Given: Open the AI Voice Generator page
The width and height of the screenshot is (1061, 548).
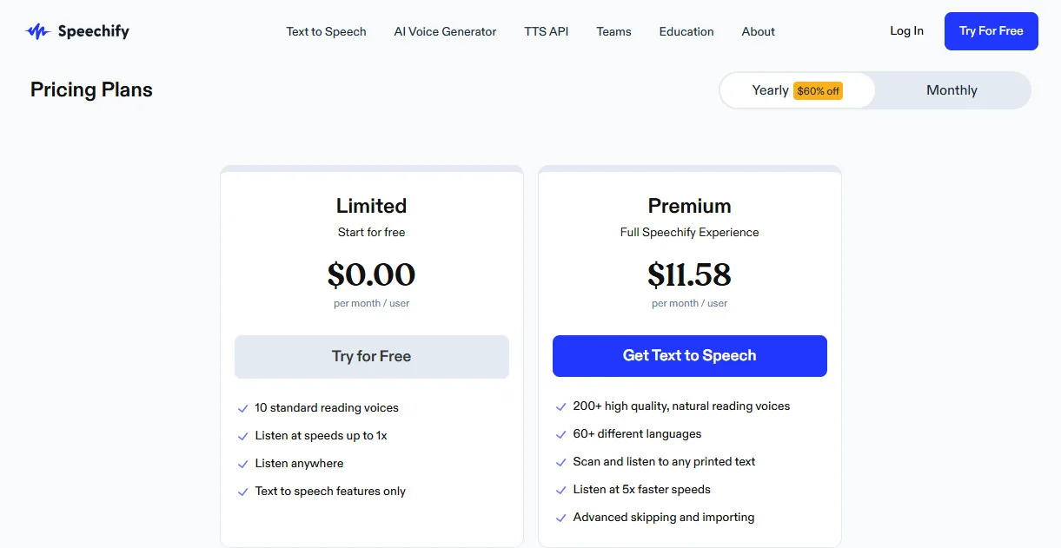Looking at the screenshot, I should 445,31.
